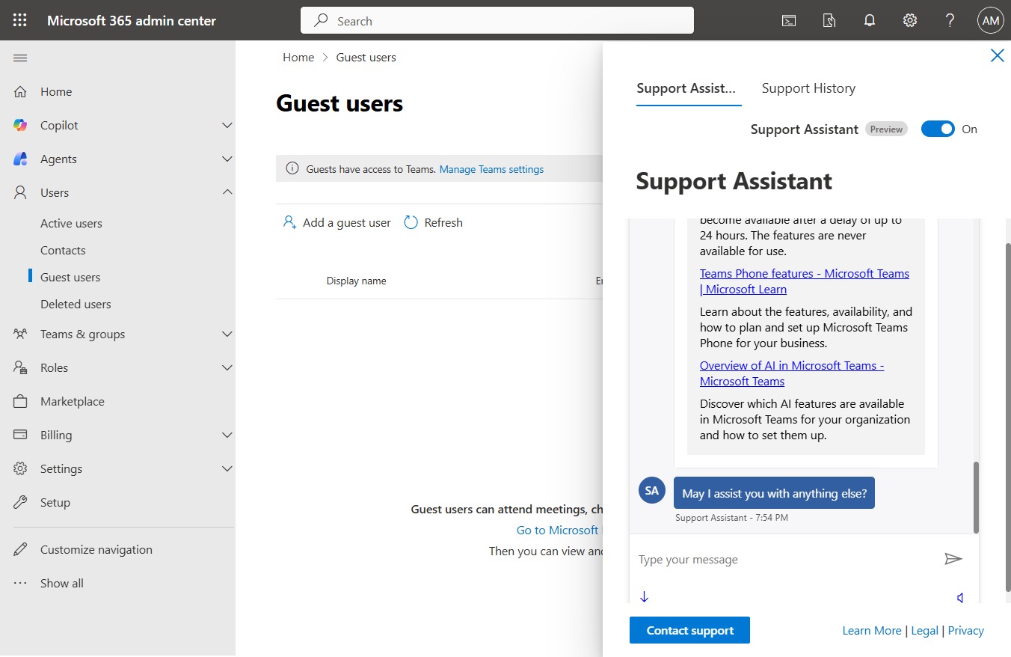Click in the Search box

[497, 21]
